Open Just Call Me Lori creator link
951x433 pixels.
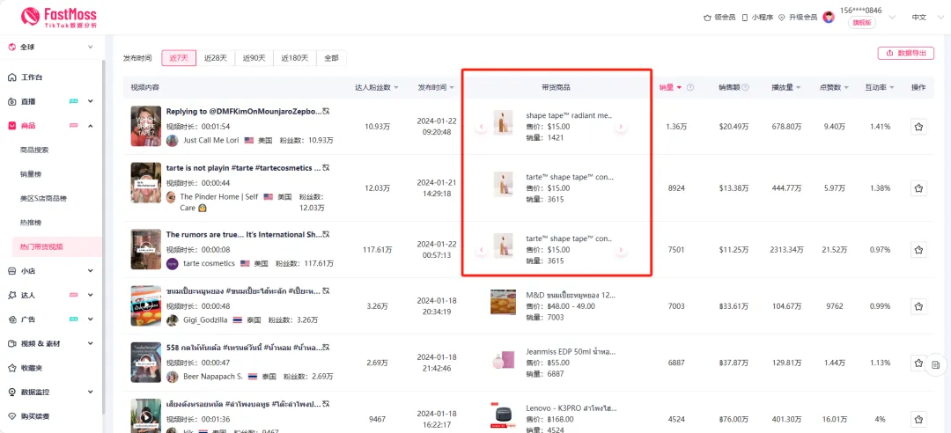210,140
